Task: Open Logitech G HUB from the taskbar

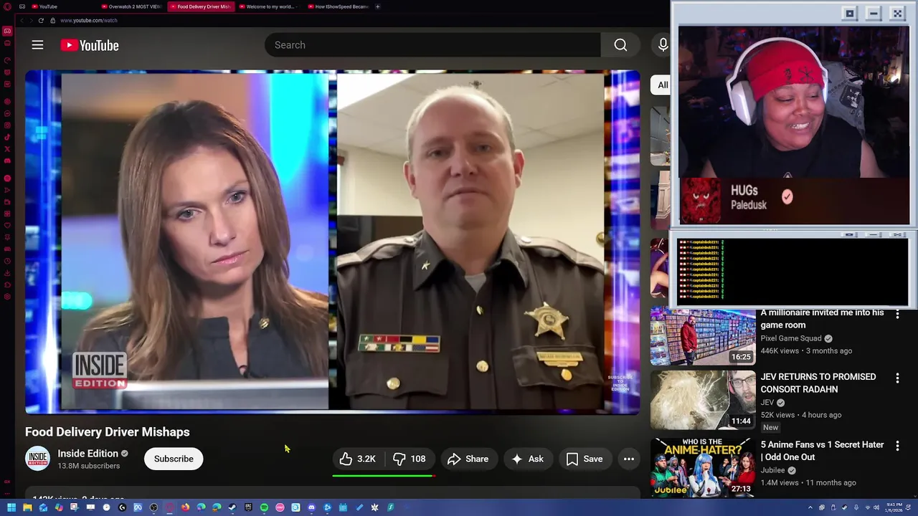Action: pyautogui.click(x=122, y=507)
